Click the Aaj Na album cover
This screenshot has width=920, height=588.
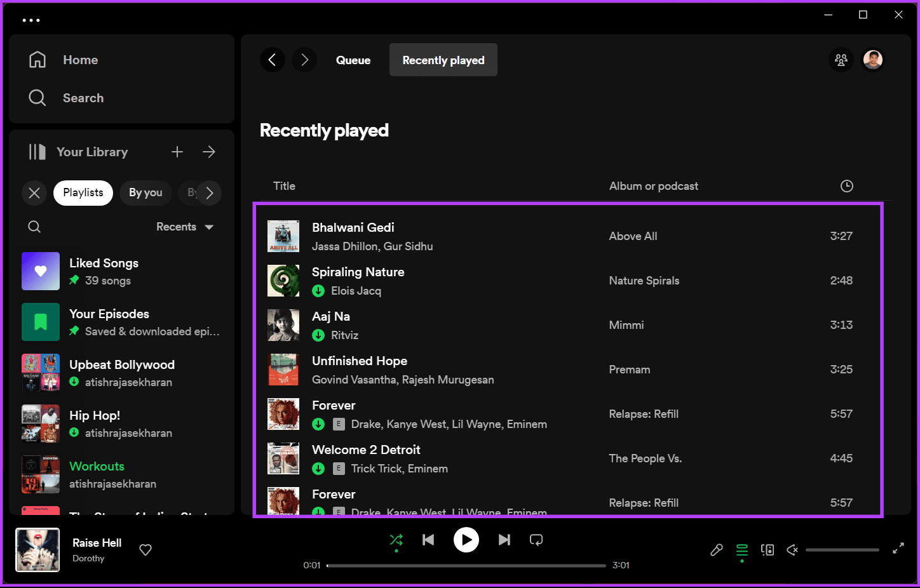pos(283,325)
